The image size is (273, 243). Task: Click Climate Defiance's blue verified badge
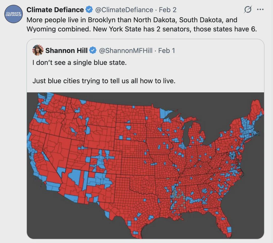coord(89,10)
